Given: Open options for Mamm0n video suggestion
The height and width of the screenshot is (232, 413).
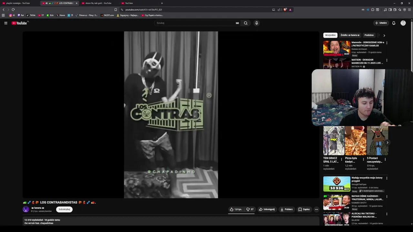Looking at the screenshot, I should (x=387, y=43).
